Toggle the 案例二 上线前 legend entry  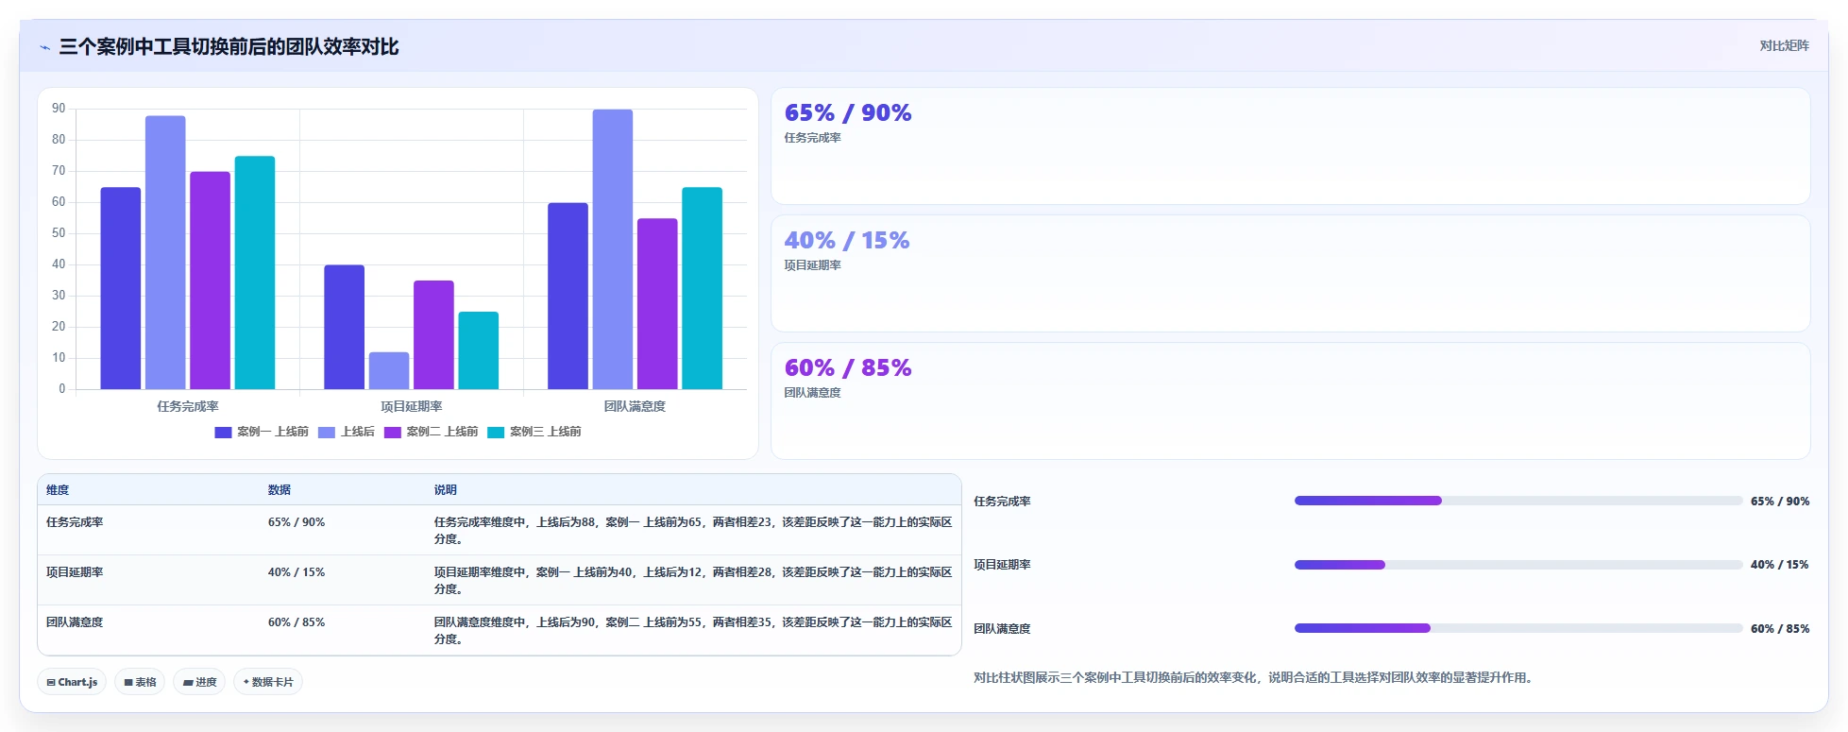coord(431,432)
